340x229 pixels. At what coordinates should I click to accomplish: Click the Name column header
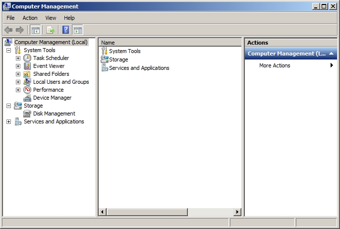click(170, 43)
